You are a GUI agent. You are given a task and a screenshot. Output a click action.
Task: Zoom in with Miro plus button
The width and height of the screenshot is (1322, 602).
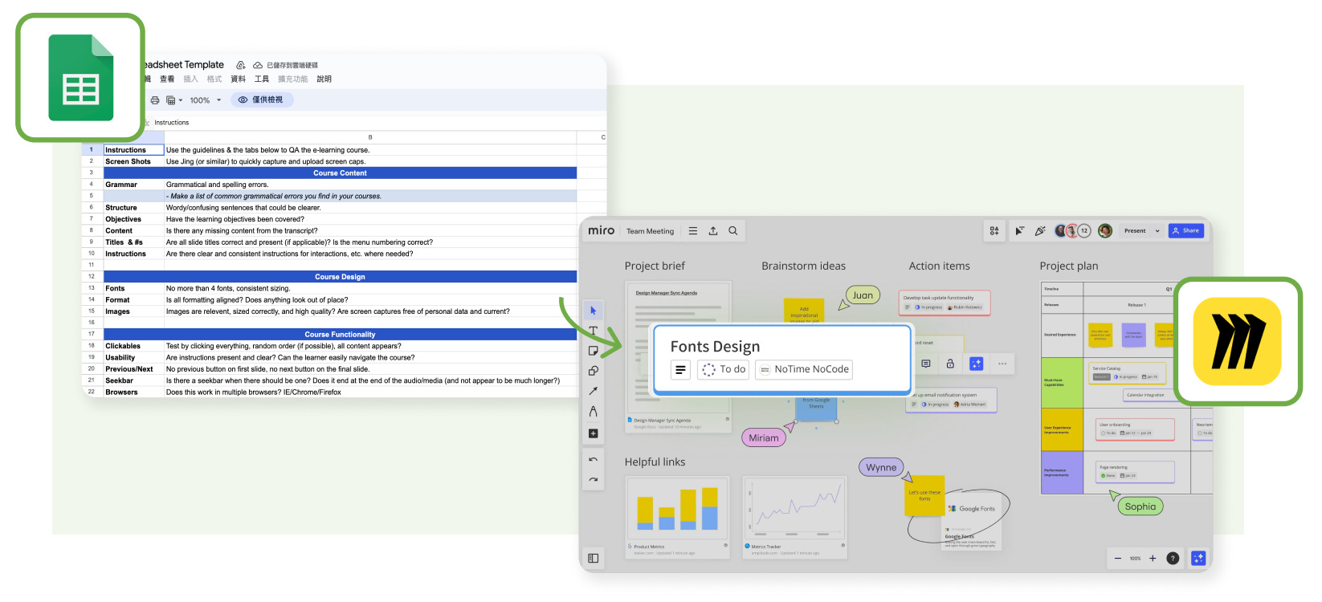[1153, 559]
